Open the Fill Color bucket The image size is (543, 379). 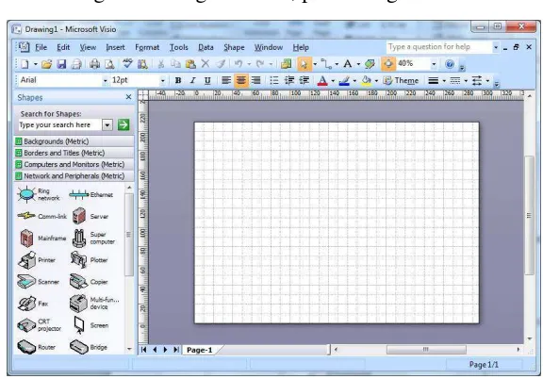(x=366, y=81)
